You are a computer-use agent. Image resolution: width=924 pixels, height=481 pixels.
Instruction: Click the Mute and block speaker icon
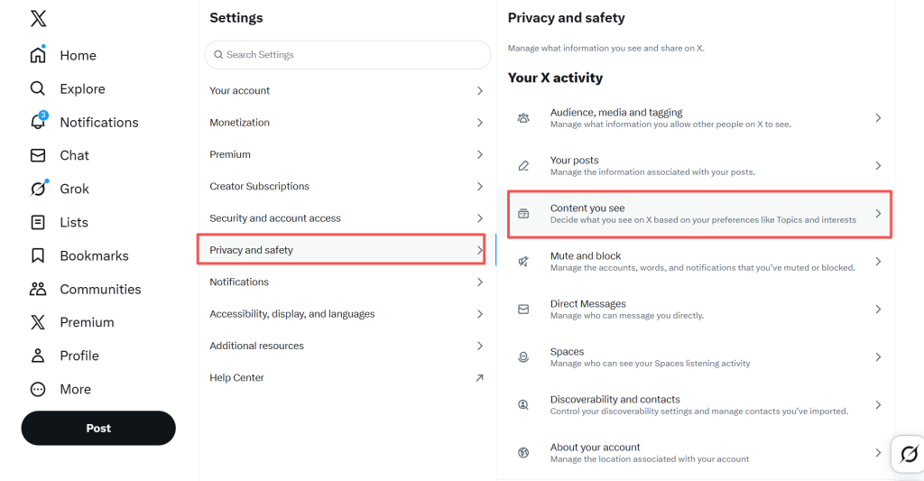point(523,262)
